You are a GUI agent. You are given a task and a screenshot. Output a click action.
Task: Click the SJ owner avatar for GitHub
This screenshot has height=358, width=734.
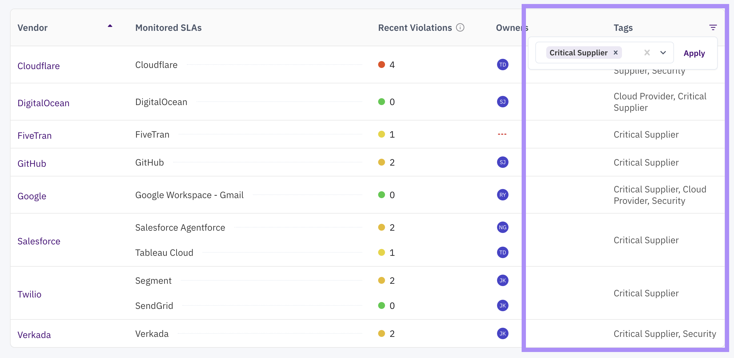(x=502, y=162)
